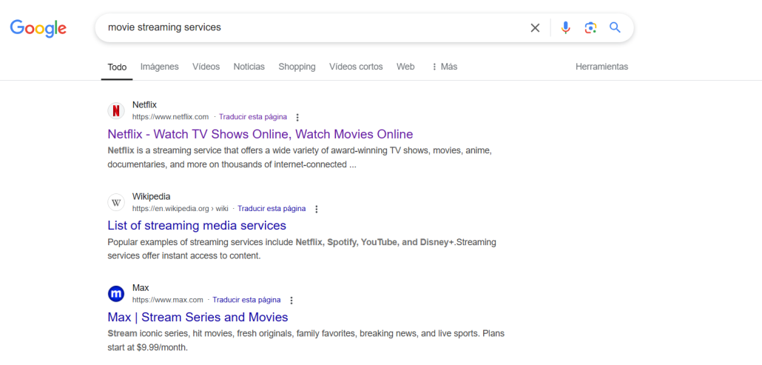The image size is (762, 365).
Task: Click the Wikipedia favicon icon
Action: (x=116, y=203)
